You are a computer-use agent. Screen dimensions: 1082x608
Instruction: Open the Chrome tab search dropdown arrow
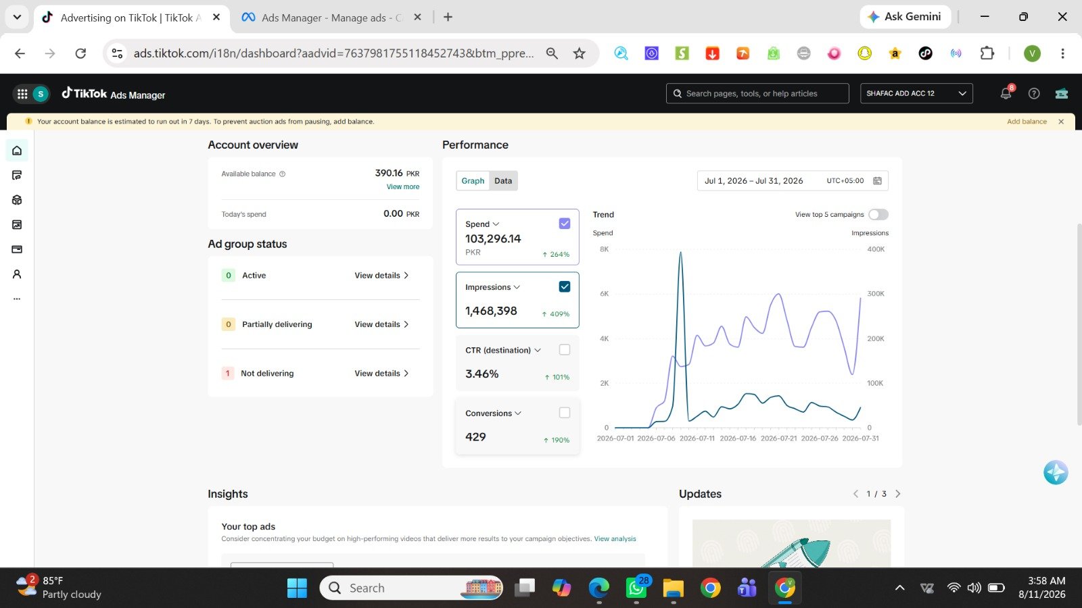(17, 17)
